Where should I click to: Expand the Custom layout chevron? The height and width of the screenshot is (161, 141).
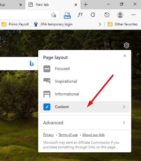click(124, 107)
